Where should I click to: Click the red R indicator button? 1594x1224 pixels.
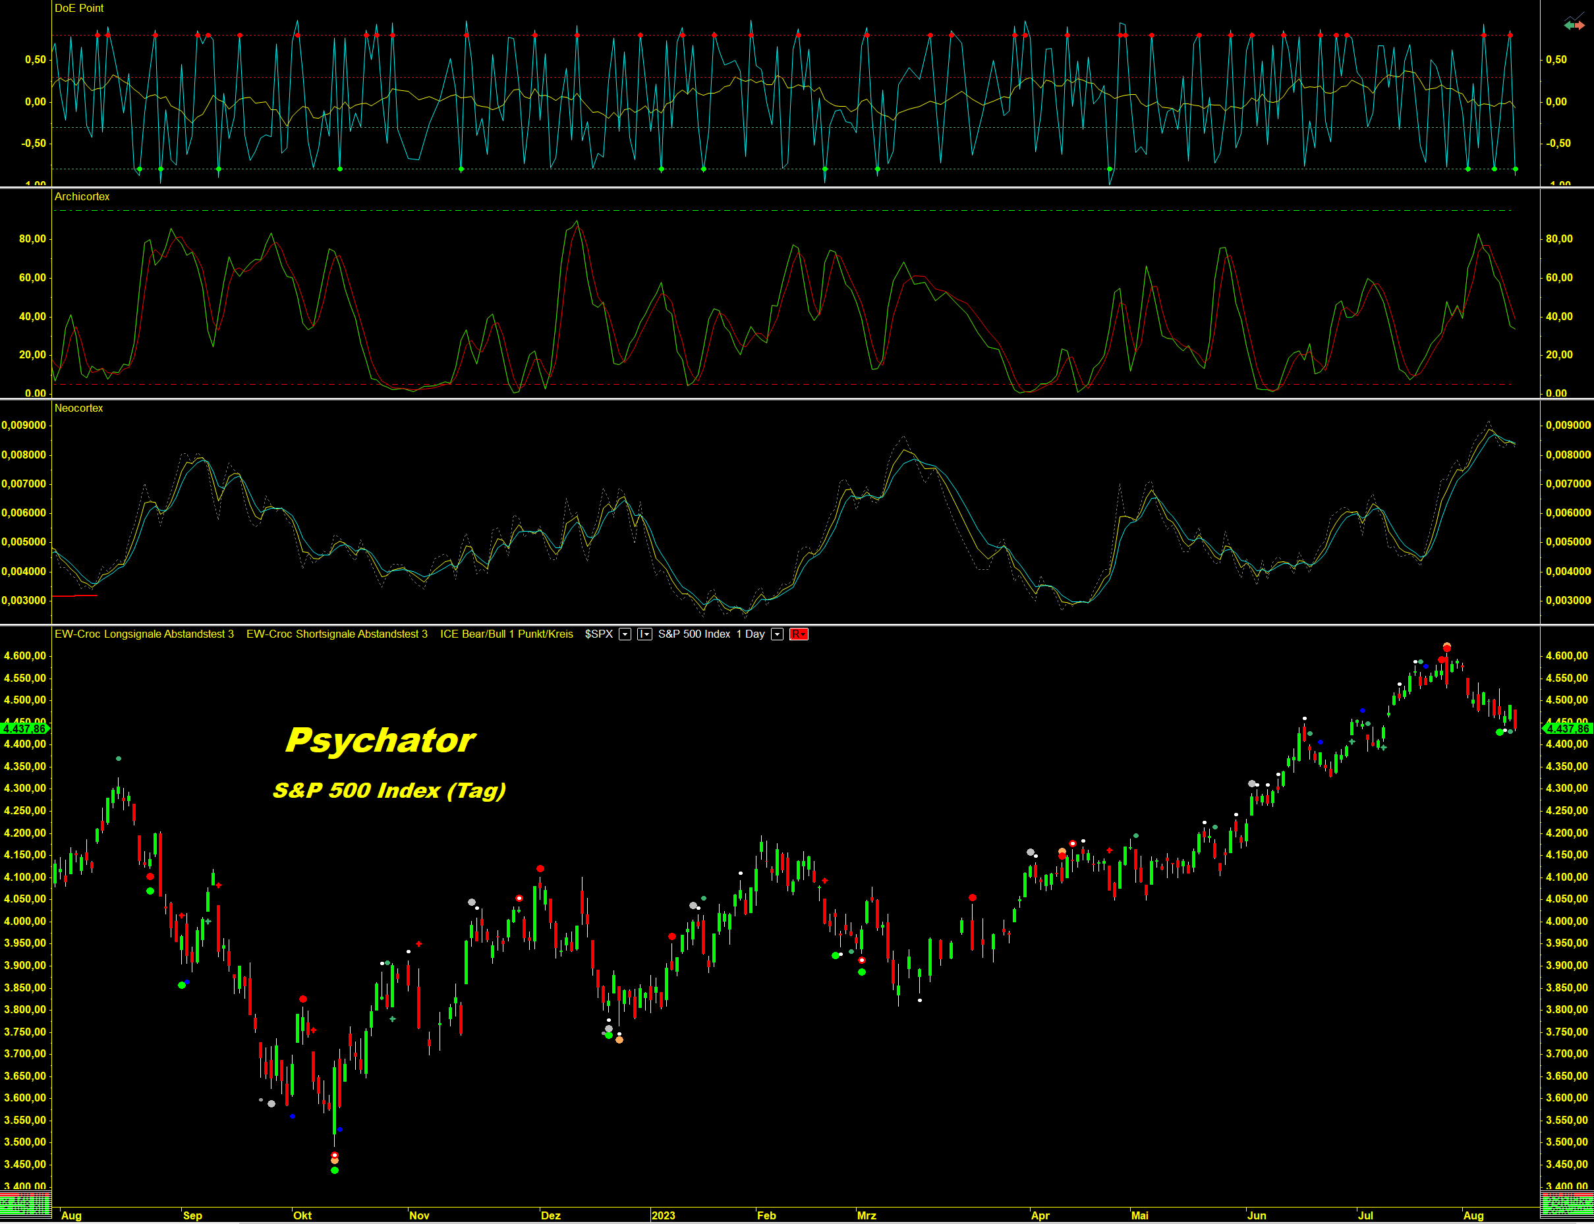pyautogui.click(x=798, y=634)
